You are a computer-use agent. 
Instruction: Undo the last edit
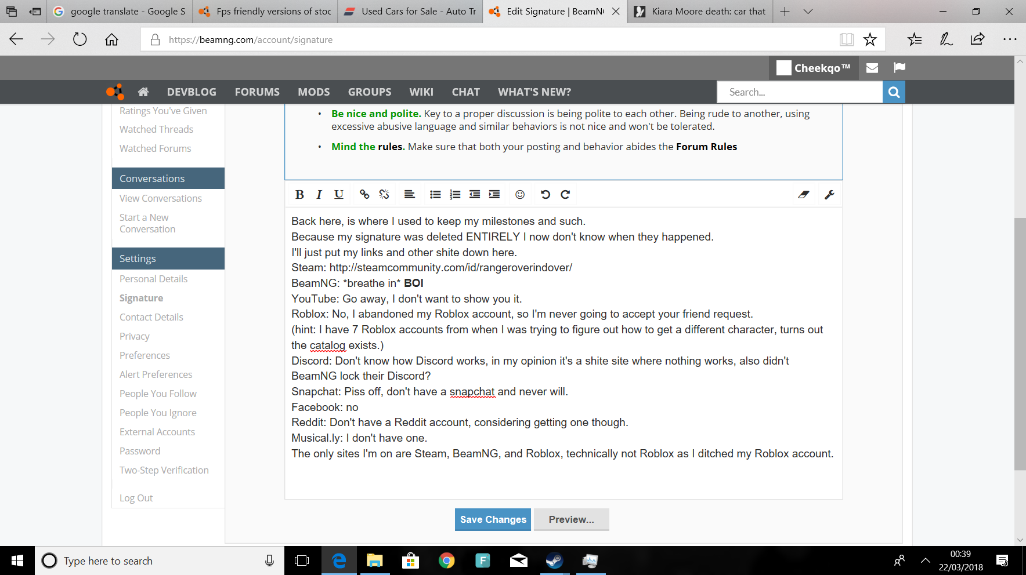545,195
